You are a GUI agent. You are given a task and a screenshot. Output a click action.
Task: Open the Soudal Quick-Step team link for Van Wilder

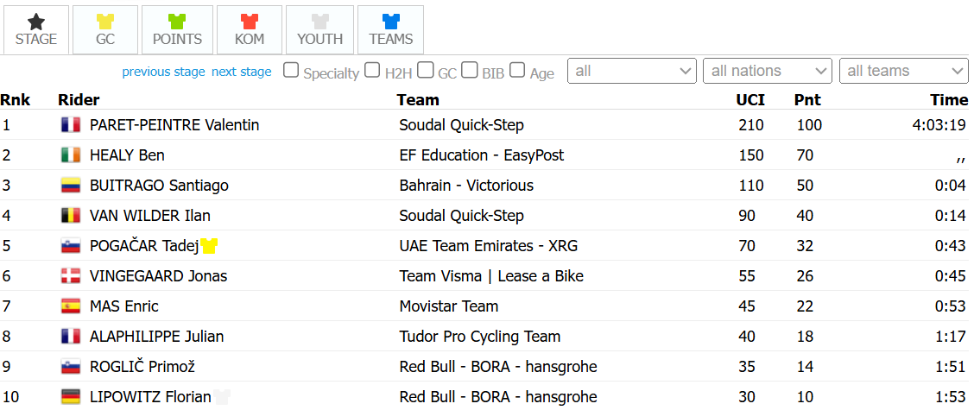[x=461, y=216]
